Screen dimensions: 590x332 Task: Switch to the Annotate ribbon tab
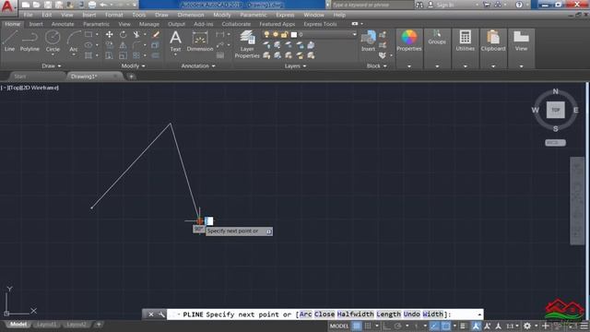[x=63, y=24]
